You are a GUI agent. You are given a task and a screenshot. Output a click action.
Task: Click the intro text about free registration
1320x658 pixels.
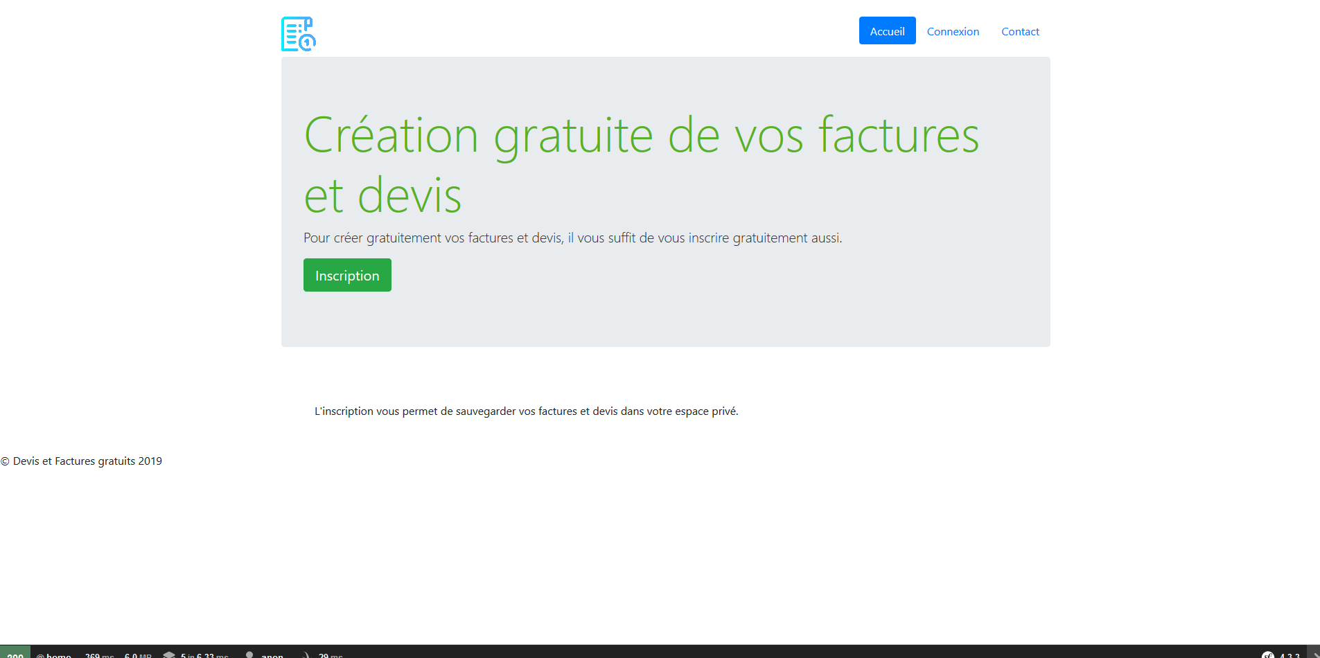tap(573, 238)
